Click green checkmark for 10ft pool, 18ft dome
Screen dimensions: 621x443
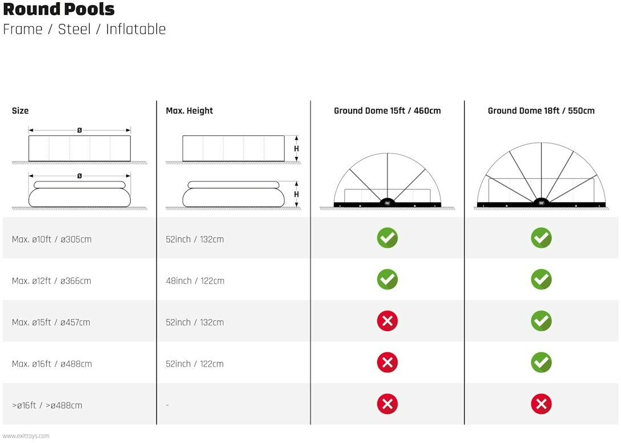[542, 237]
